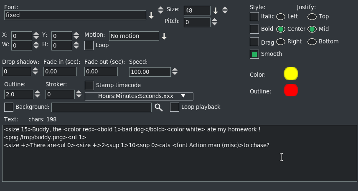Select the Left justify radio button

click(x=281, y=17)
